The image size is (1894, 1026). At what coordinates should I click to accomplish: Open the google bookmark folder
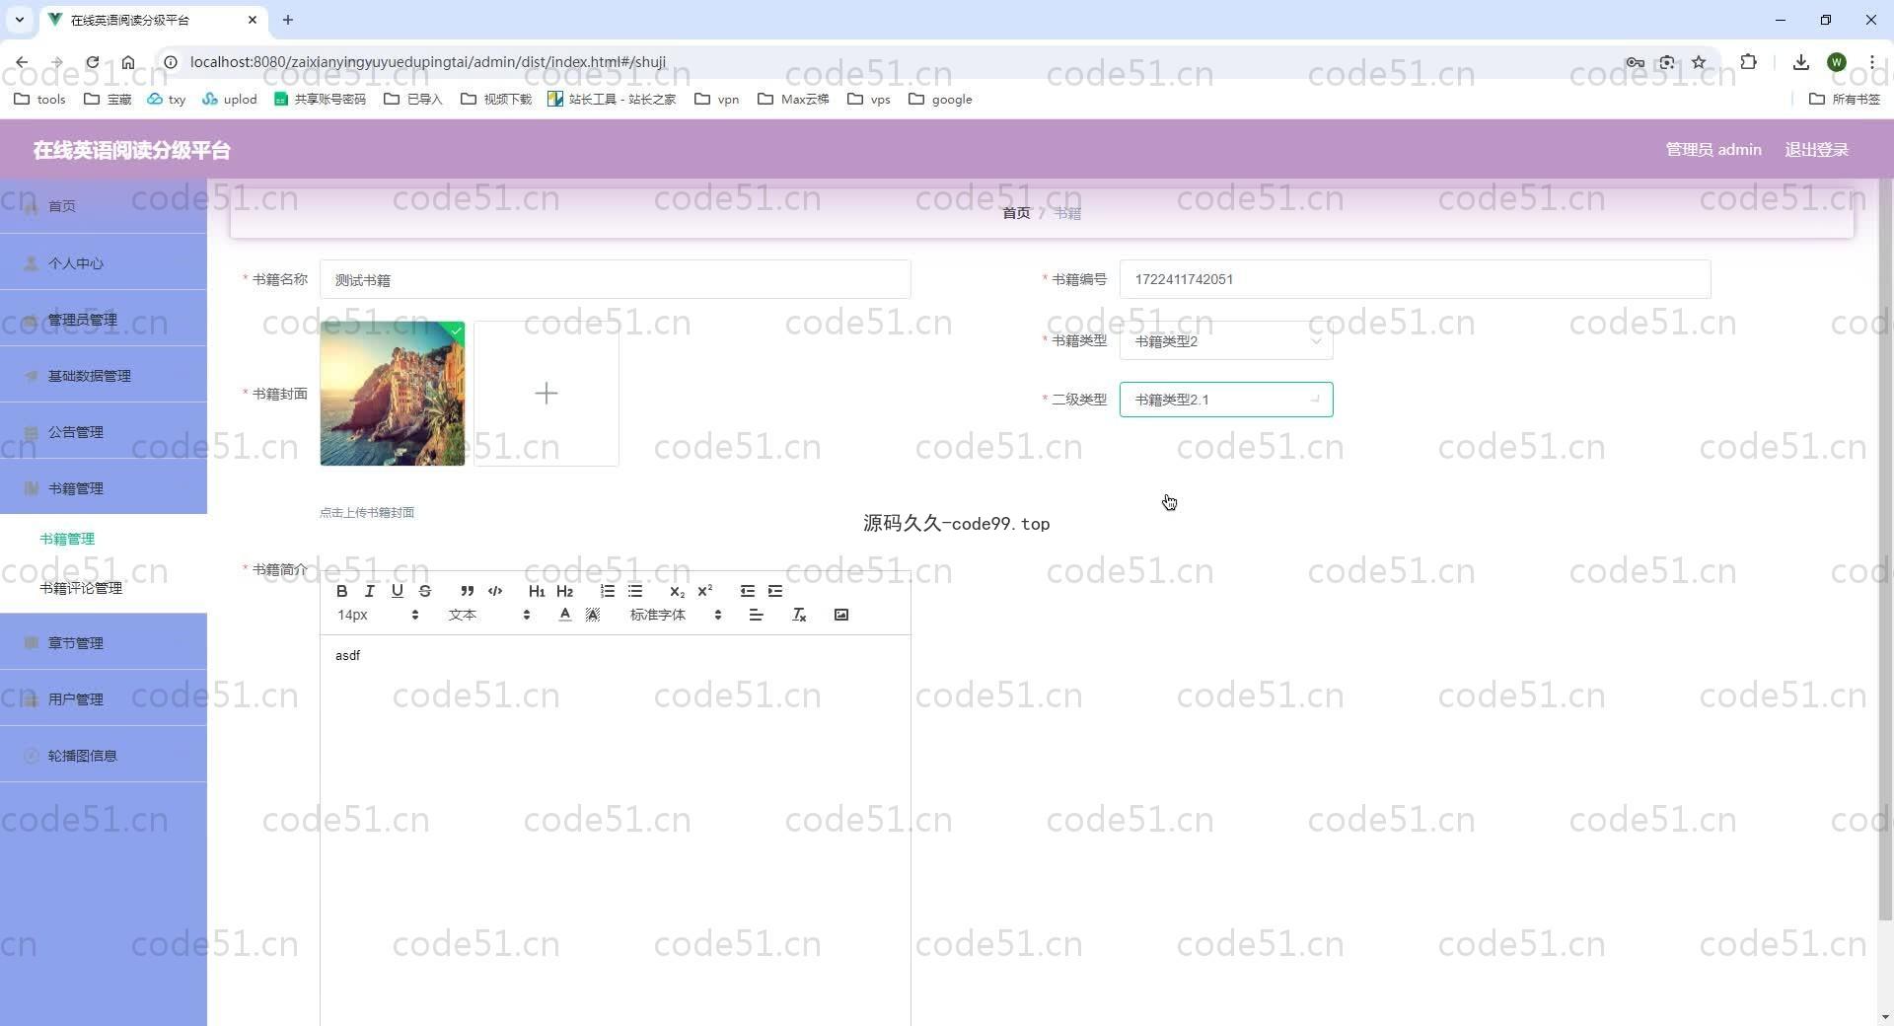[940, 100]
